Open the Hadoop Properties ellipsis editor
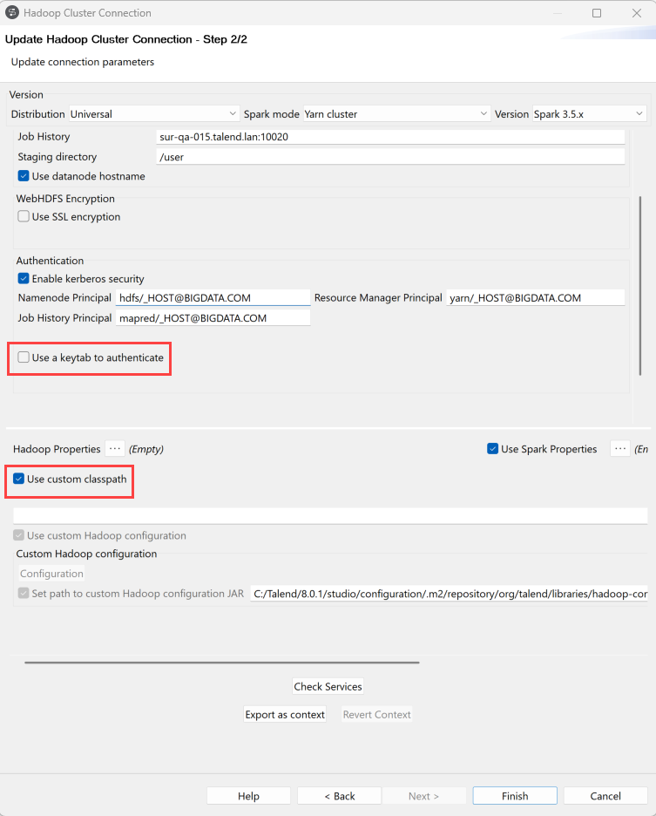This screenshot has height=816, width=656. (114, 448)
